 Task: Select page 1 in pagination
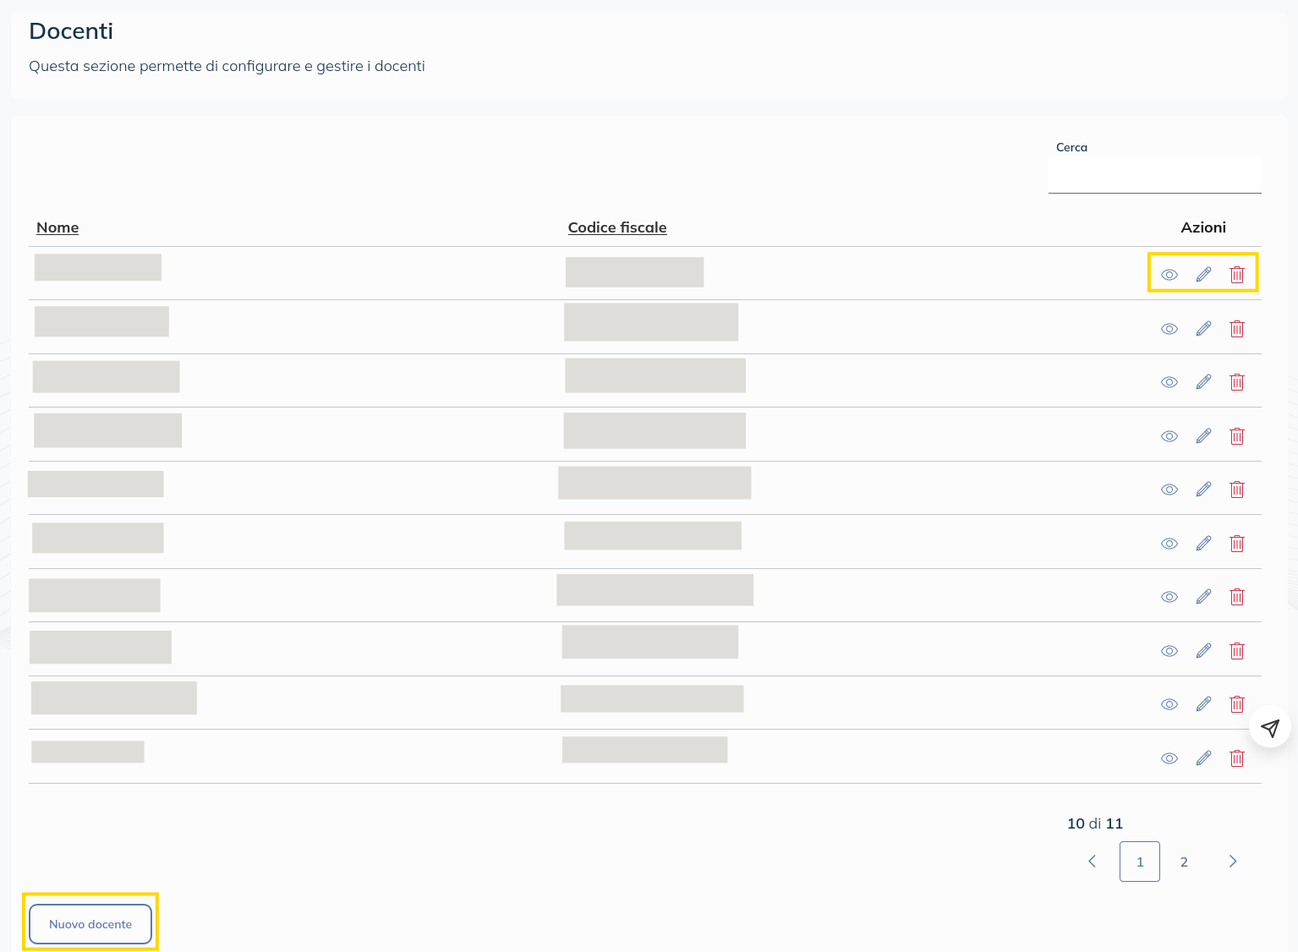click(x=1140, y=862)
